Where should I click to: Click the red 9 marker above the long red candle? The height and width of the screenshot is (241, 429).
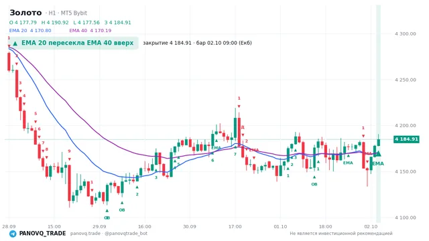69,151
